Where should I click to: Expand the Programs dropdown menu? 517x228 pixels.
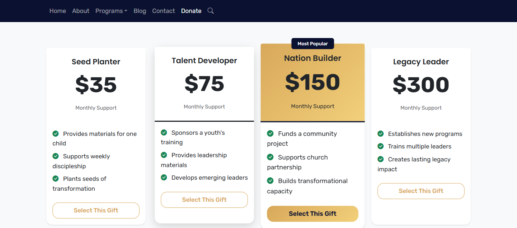(x=111, y=11)
